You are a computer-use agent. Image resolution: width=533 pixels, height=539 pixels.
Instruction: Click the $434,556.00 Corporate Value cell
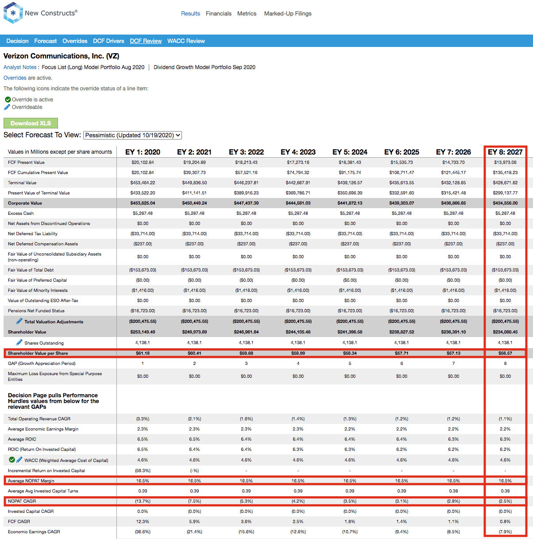tap(505, 203)
